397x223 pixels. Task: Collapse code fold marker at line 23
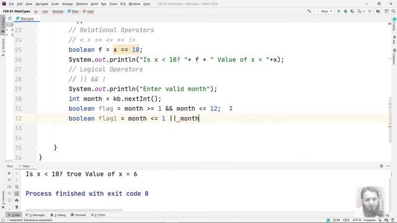[37, 30]
